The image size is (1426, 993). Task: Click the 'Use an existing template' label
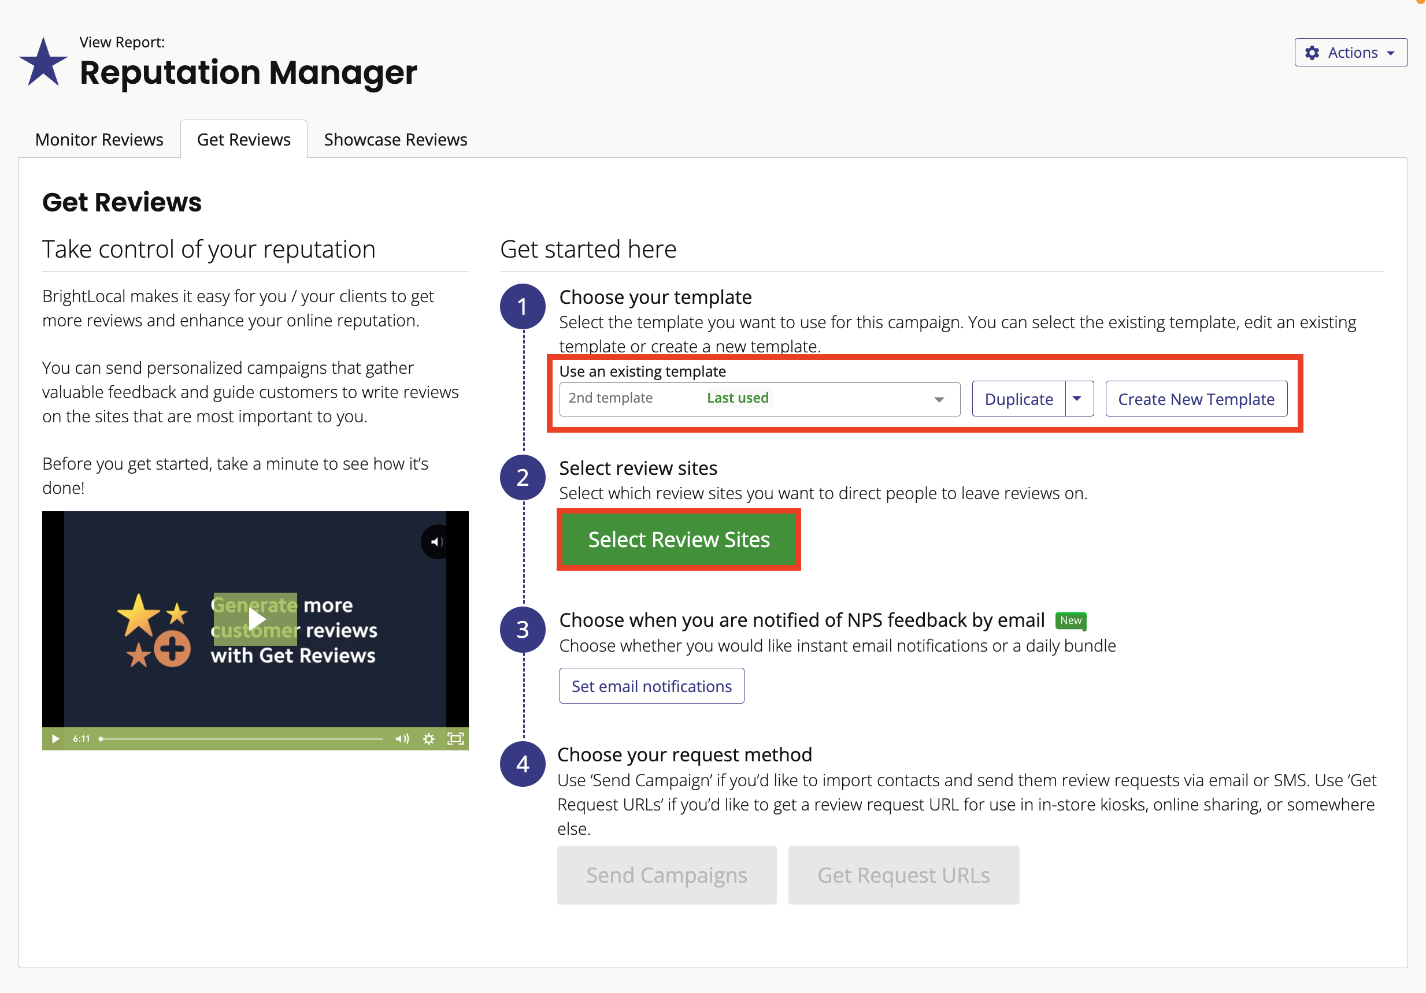pyautogui.click(x=642, y=371)
